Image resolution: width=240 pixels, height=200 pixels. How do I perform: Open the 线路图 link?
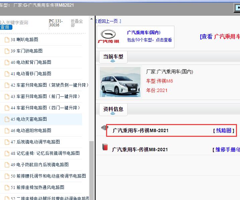pos(224,130)
